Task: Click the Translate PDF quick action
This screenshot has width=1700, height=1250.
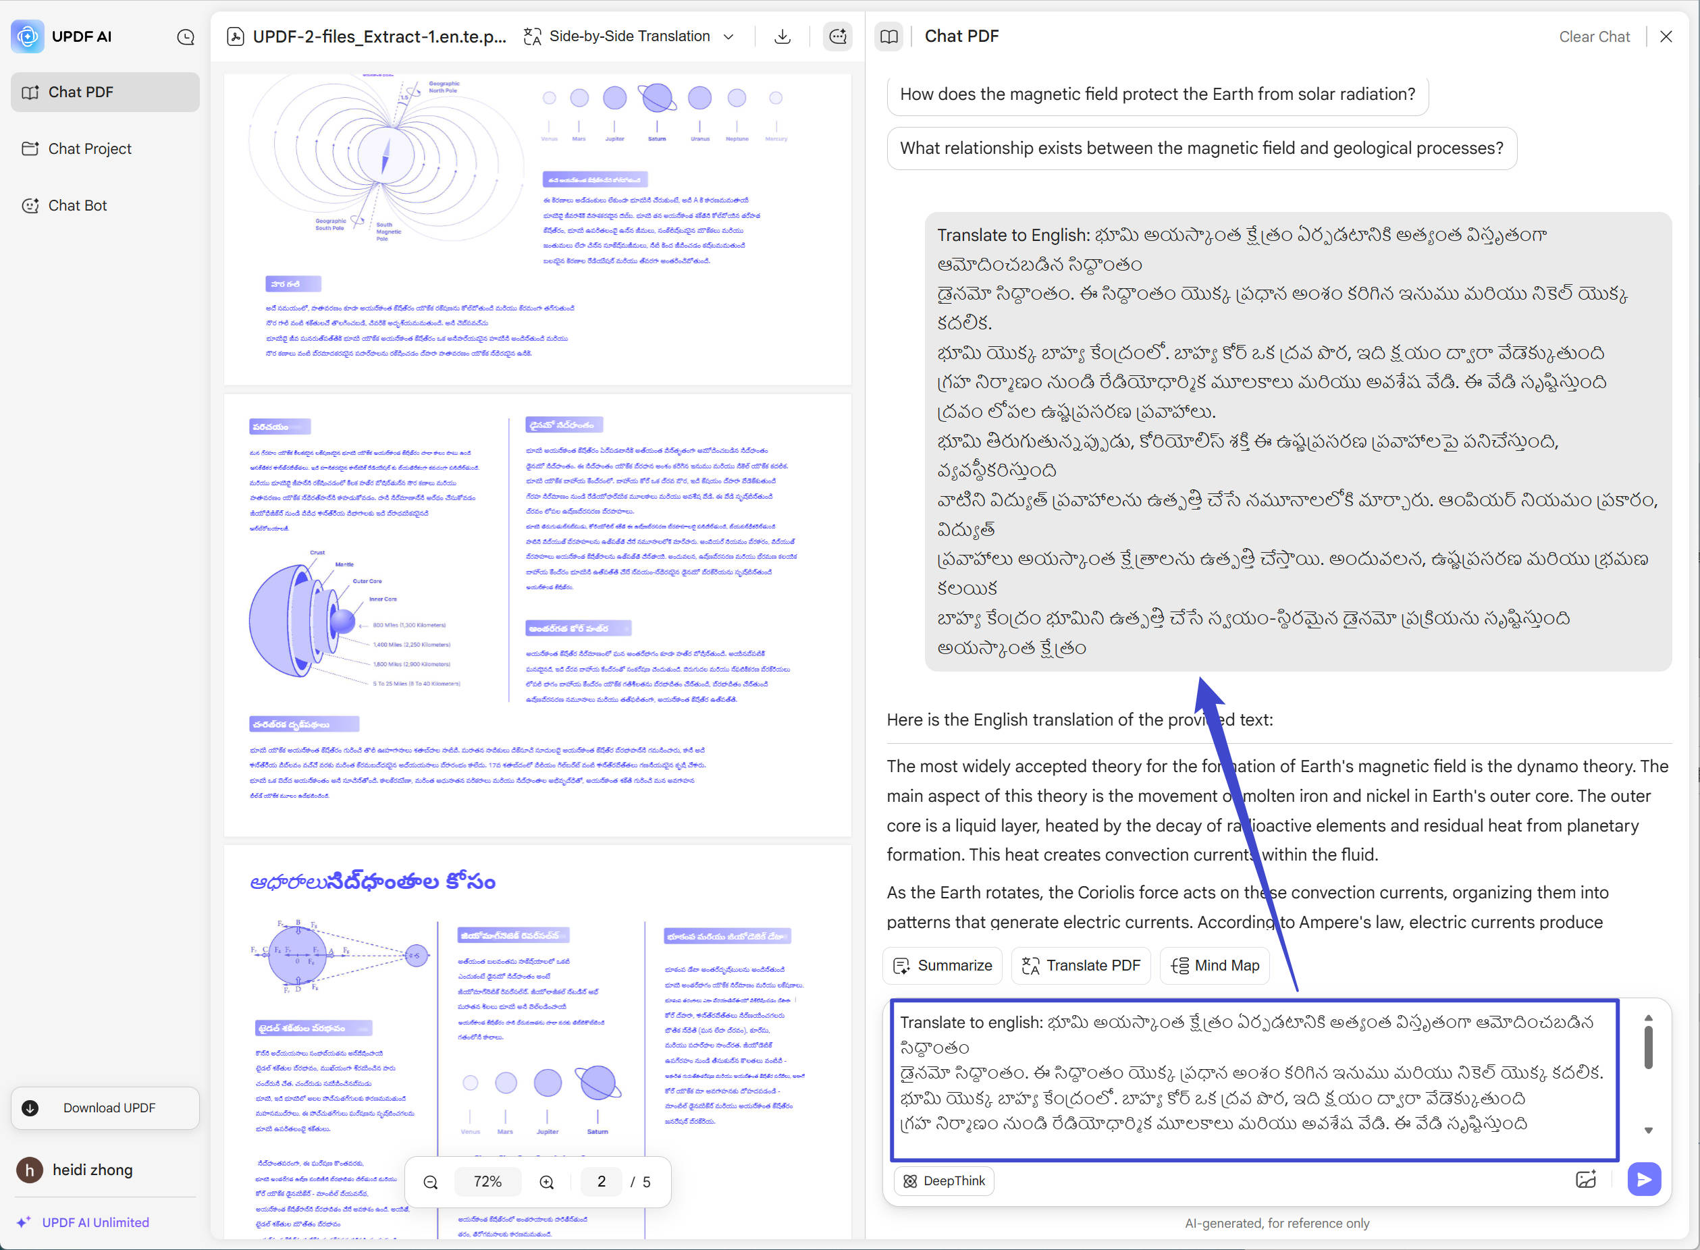Action: (x=1081, y=965)
